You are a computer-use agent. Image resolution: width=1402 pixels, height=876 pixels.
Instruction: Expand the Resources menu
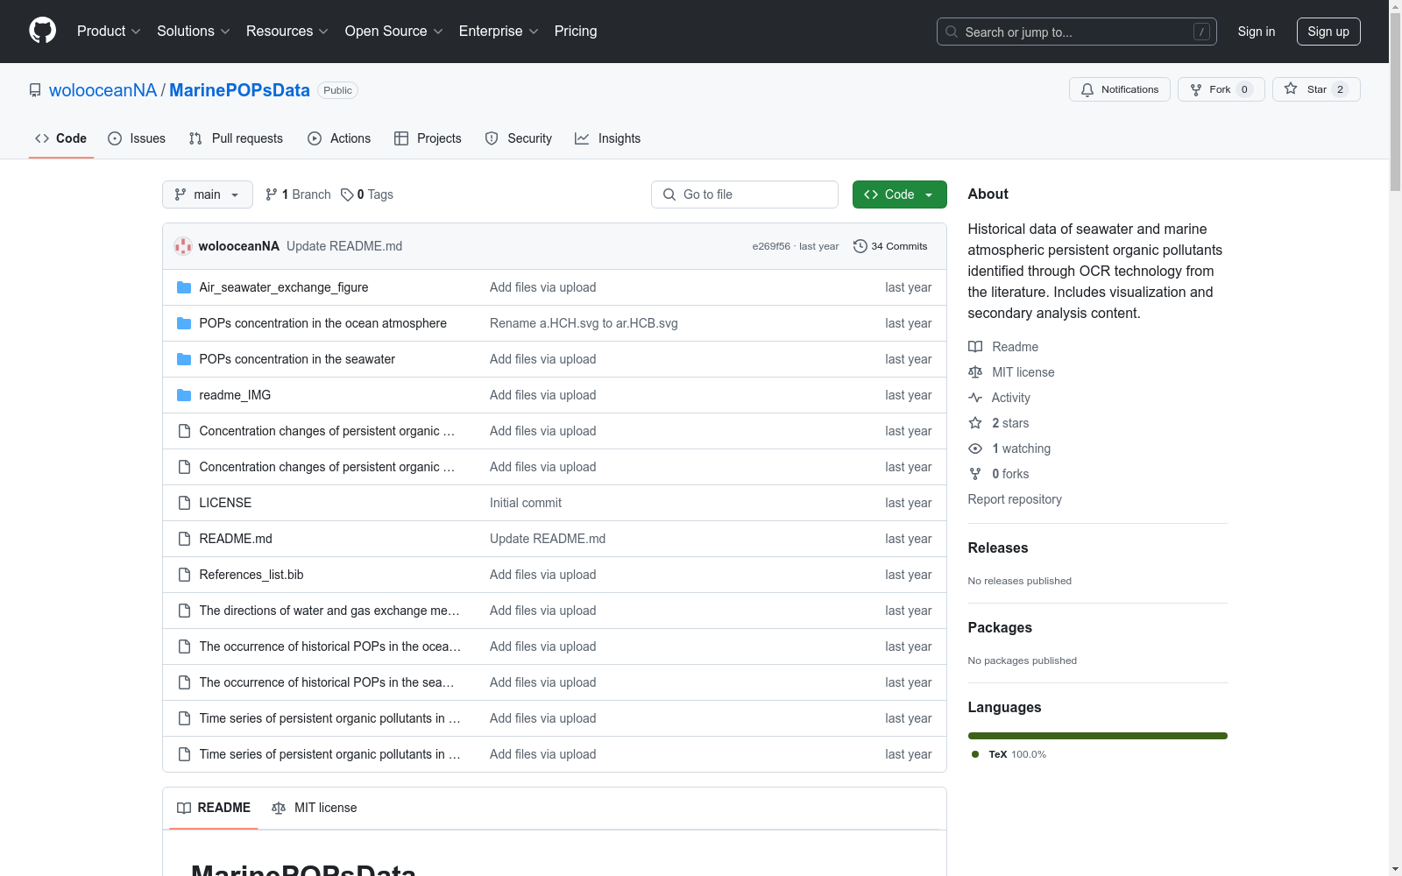point(287,32)
